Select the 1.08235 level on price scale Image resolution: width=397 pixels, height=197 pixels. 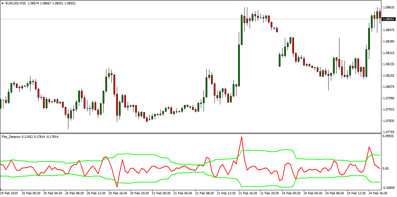tap(389, 64)
